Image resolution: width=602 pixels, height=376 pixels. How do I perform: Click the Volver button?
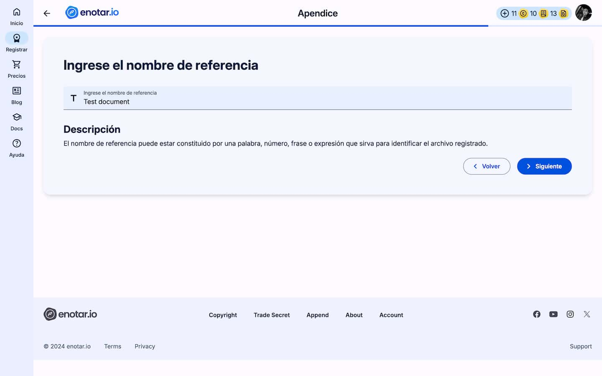pos(487,166)
